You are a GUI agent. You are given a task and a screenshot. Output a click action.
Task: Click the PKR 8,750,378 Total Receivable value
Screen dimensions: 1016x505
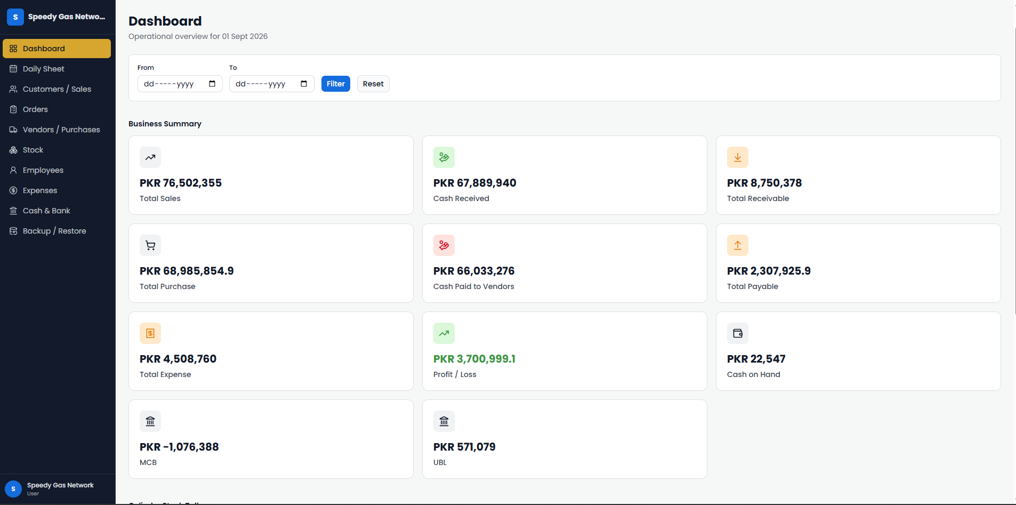point(764,183)
